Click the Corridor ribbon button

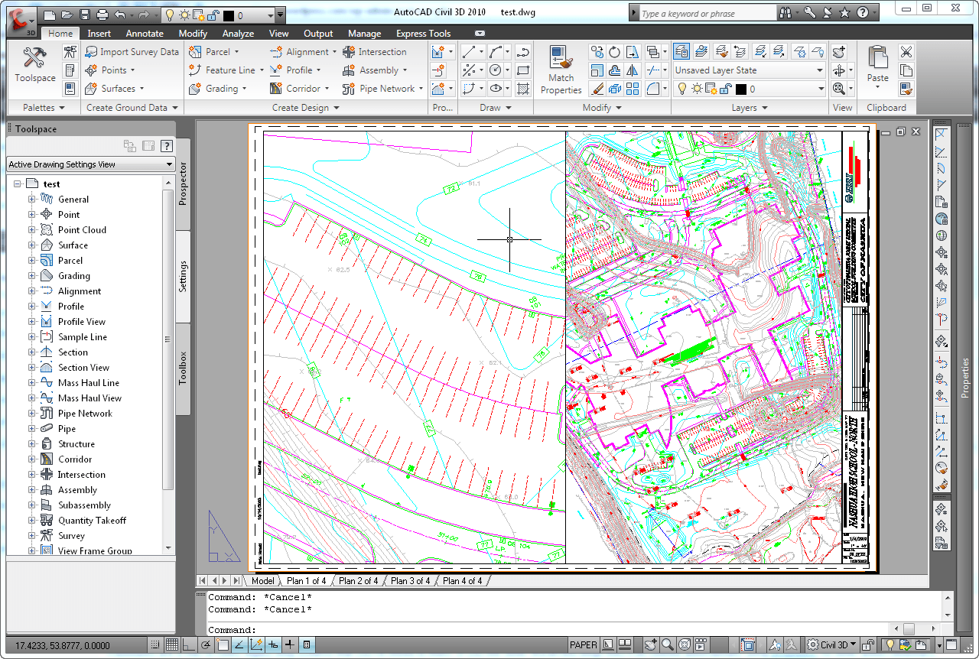[299, 89]
